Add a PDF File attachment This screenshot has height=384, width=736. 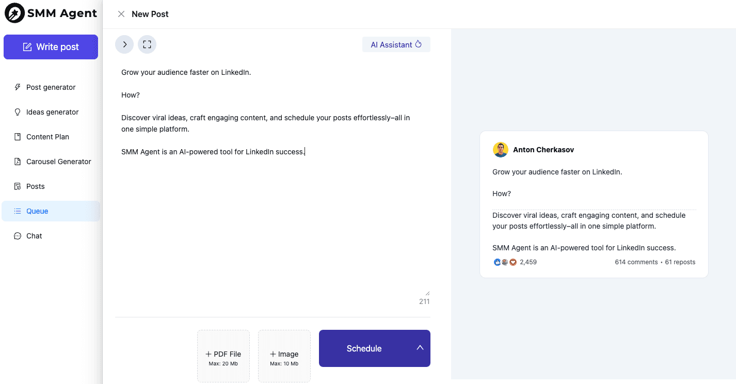[223, 356]
